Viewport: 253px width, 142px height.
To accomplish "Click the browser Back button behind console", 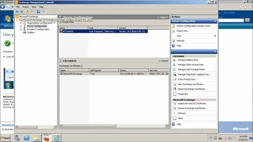I will (3, 7).
